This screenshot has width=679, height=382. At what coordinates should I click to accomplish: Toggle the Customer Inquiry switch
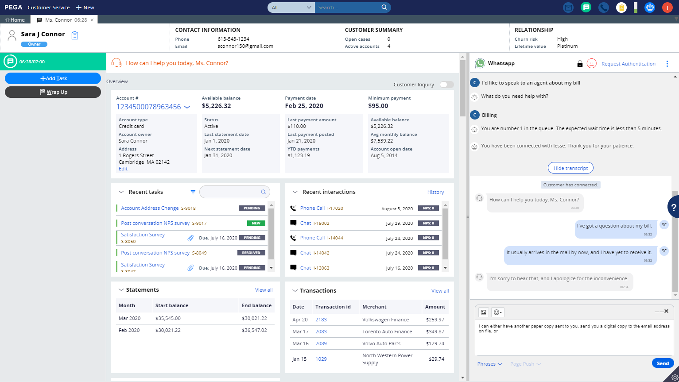pos(446,85)
